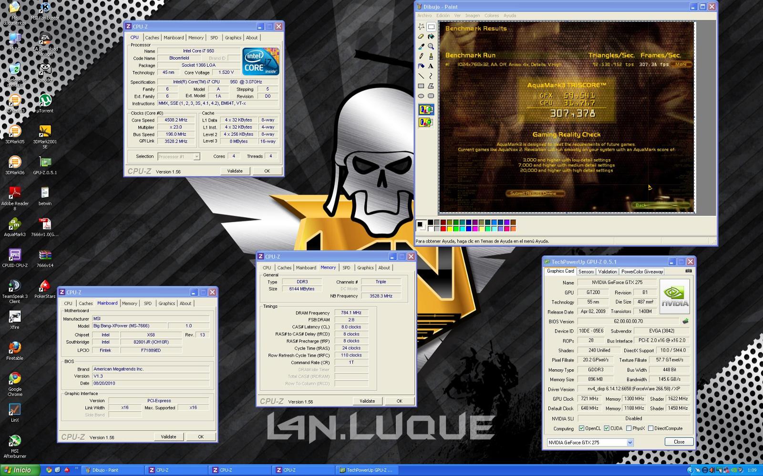Screen dimensions: 763x476
Task: Choose the Ellipse tool in Paint
Action: click(421, 96)
